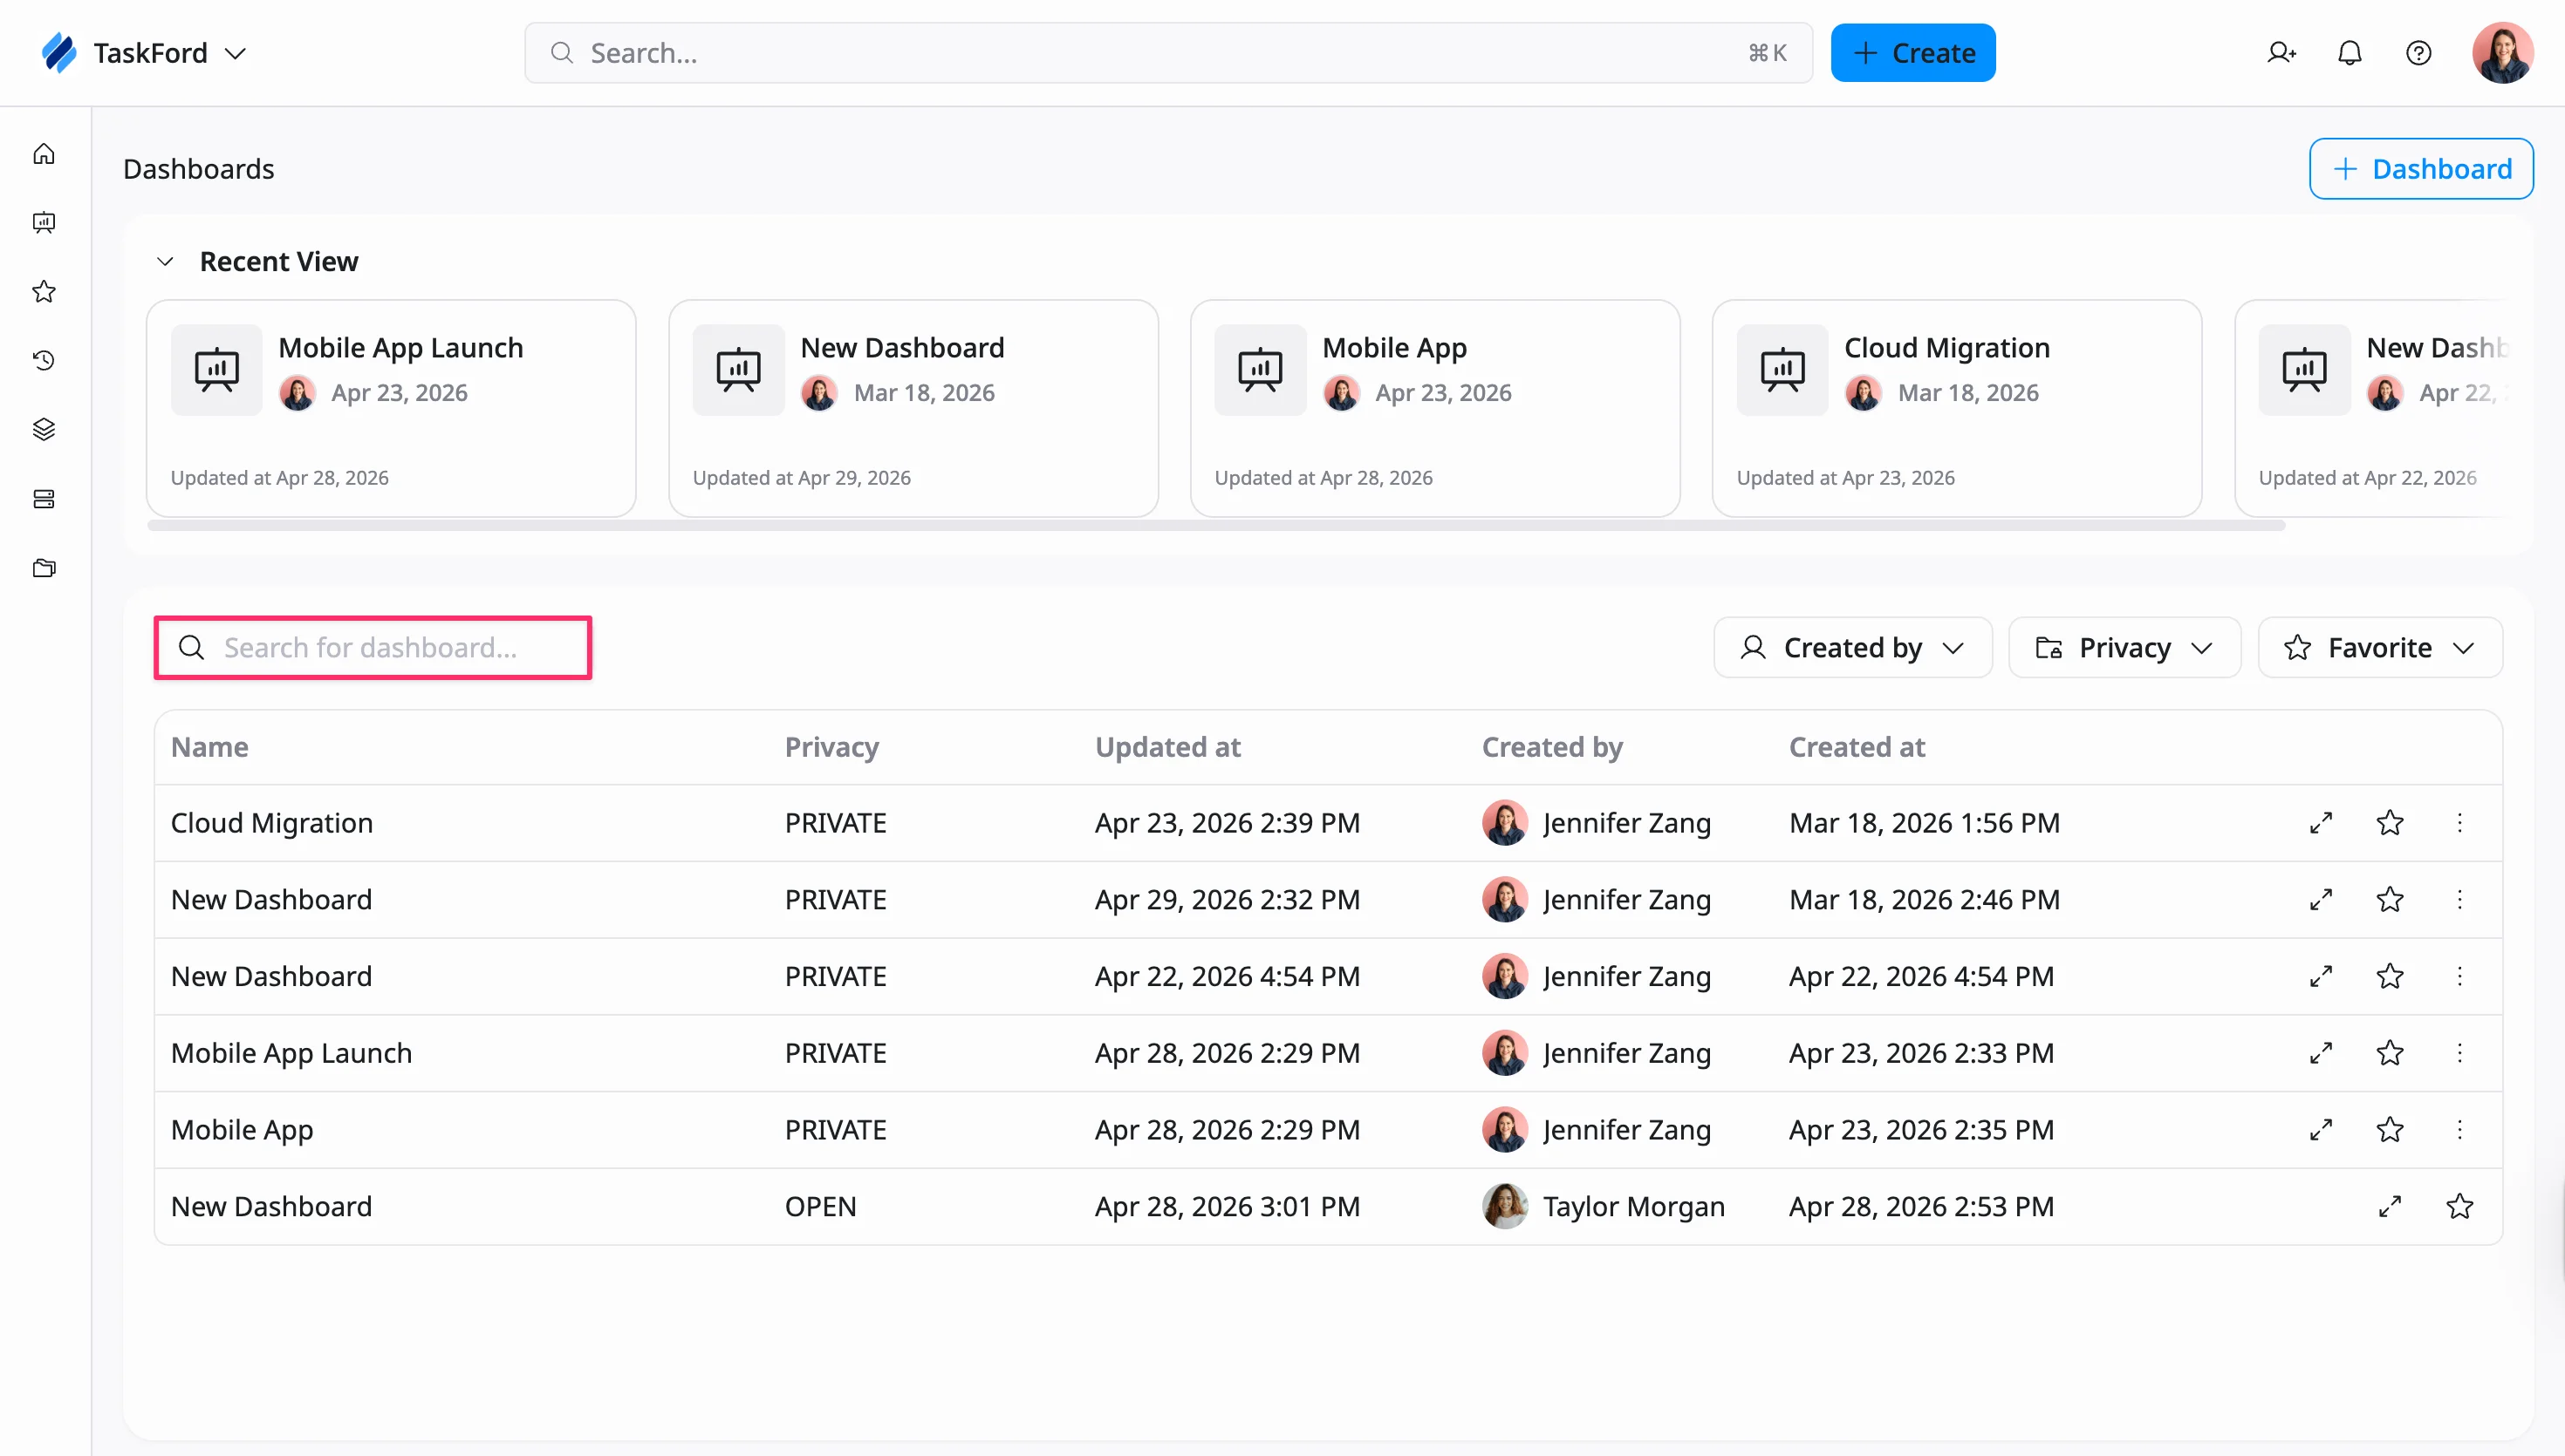The width and height of the screenshot is (2565, 1456).
Task: Open the Dashboards presentation icon in sidebar
Action: point(44,223)
